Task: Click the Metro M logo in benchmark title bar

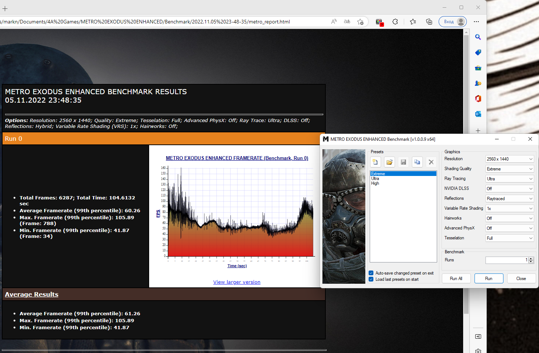Action: point(326,139)
